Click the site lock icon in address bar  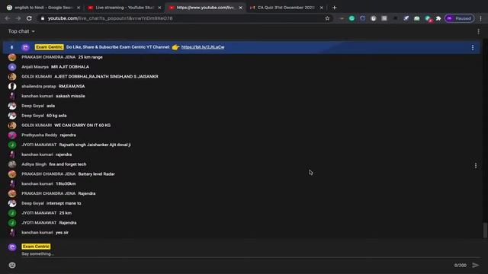43,18
